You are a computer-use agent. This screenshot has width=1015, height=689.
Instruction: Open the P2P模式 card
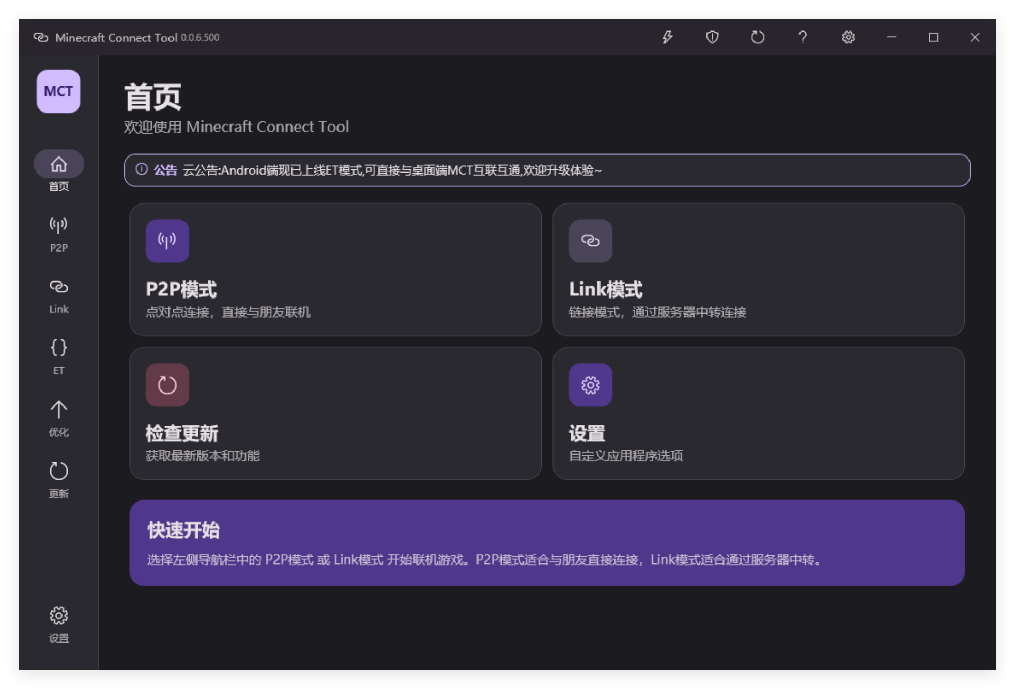[335, 270]
